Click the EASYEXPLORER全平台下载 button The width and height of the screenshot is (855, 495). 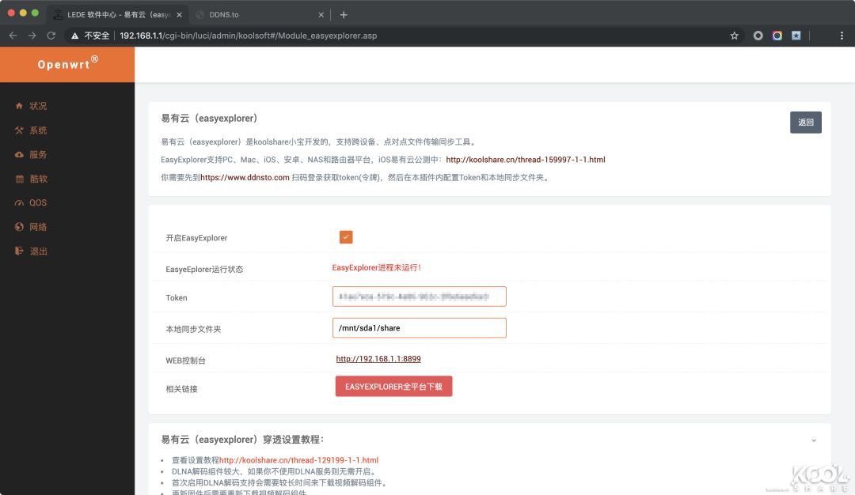(x=393, y=386)
